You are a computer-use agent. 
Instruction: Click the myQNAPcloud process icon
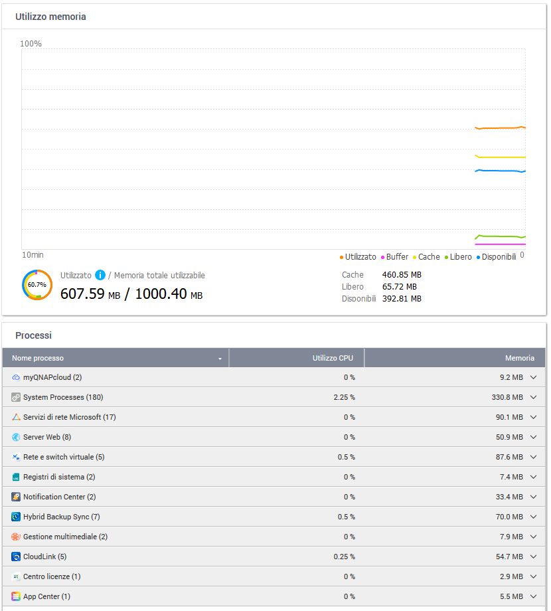tap(16, 377)
